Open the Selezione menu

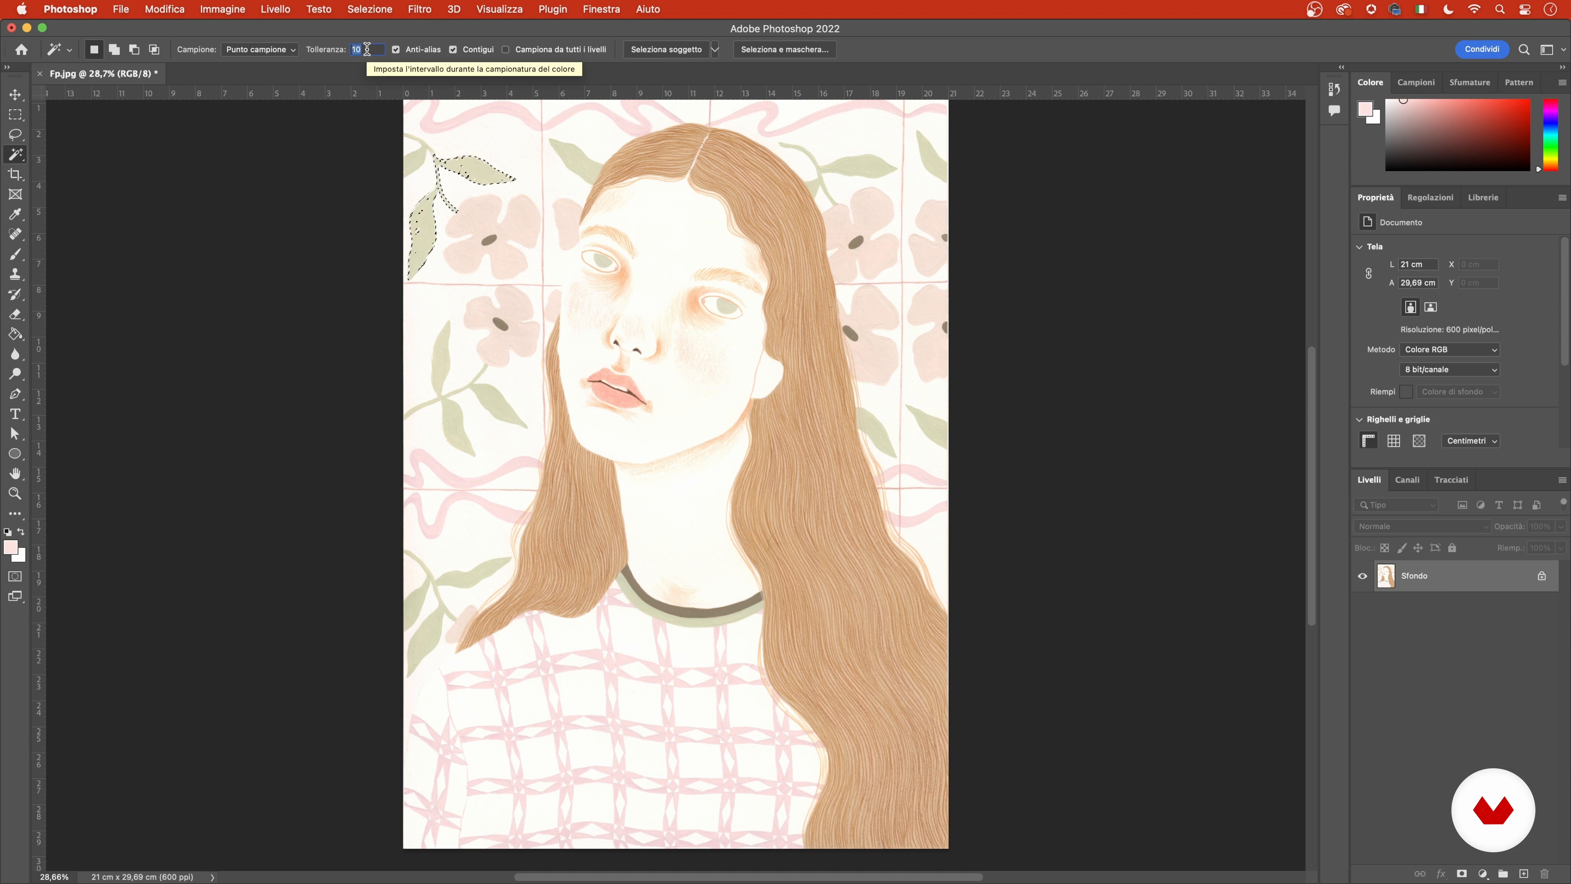tap(369, 9)
